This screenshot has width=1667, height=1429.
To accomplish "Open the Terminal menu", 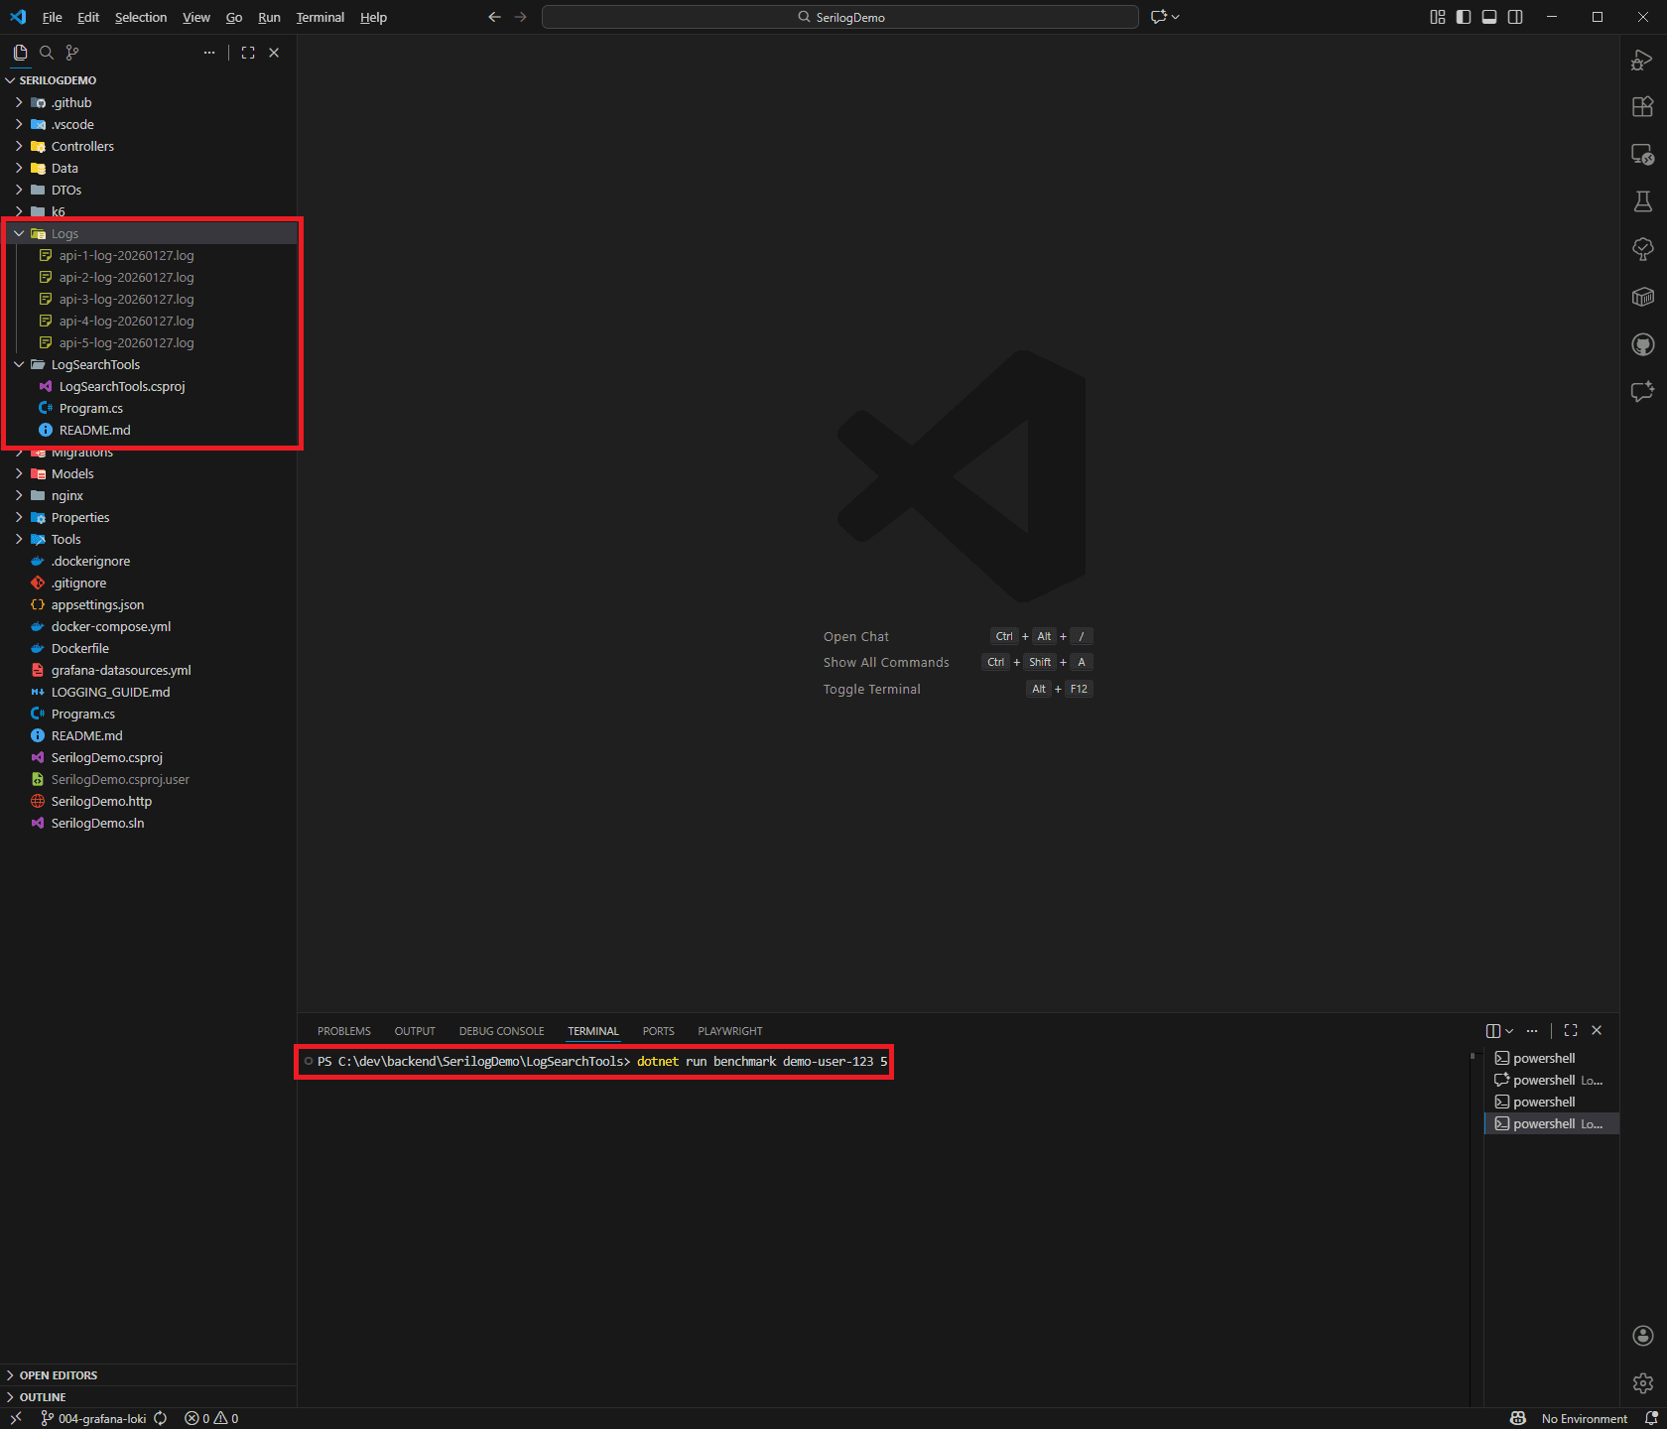I will pyautogui.click(x=320, y=17).
